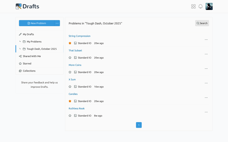Open the That Subset problem
Image resolution: width=228 pixels, height=142 pixels.
pos(75,51)
